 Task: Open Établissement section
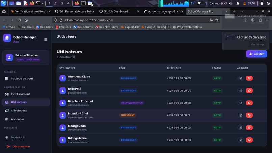26,94
